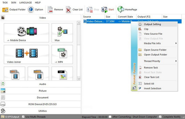185x119 pixels.
Task: Click the Remove toolbar icon
Action: coord(50,10)
